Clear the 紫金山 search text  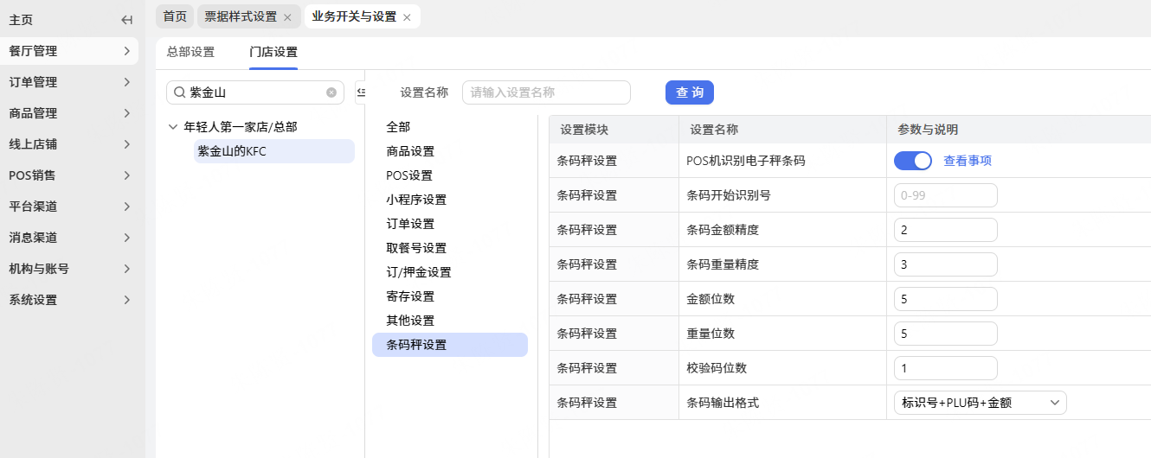tap(331, 92)
